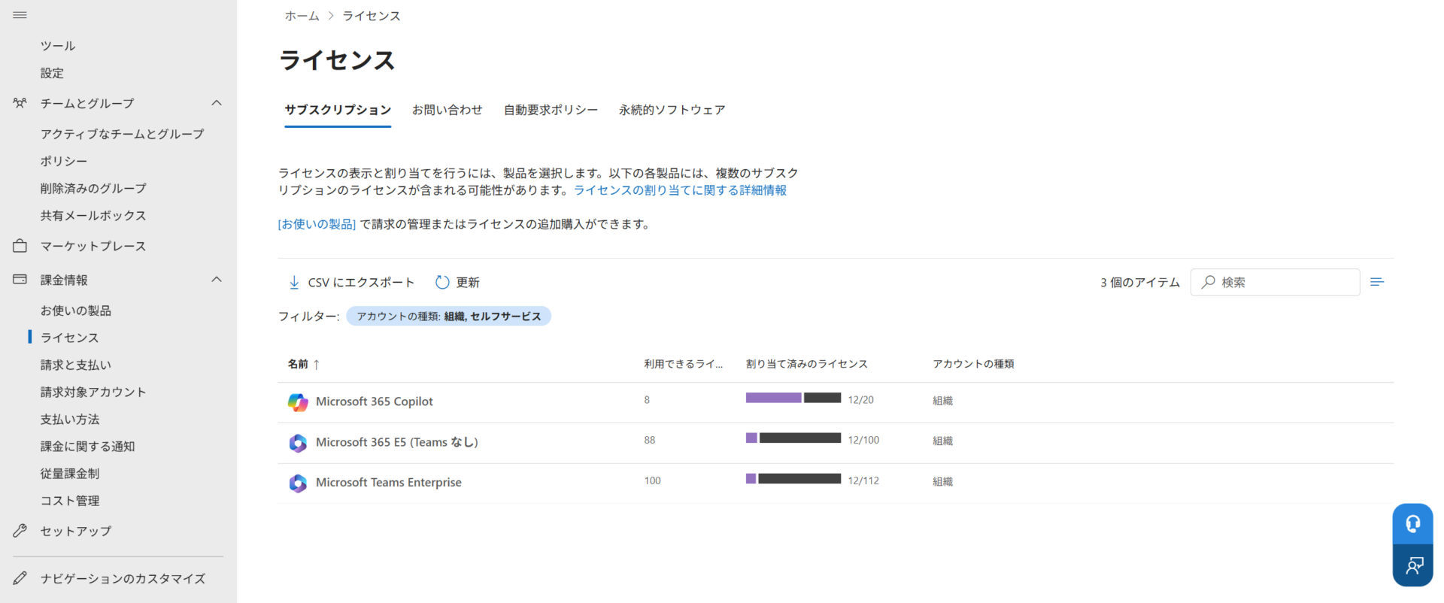Open 共有メールボックス in the sidebar

93,215
